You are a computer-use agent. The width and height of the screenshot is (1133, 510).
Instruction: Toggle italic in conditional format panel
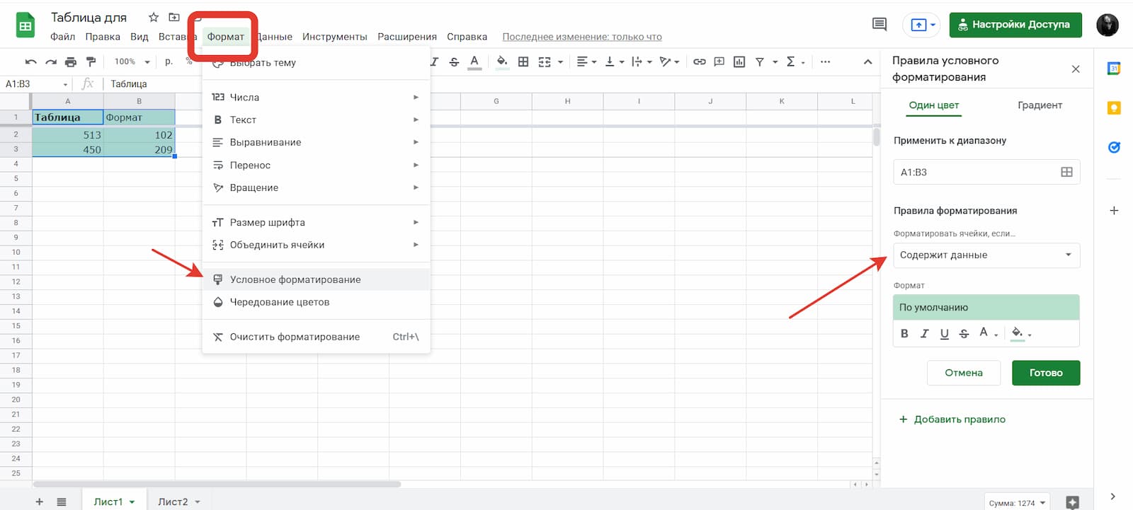coord(924,334)
